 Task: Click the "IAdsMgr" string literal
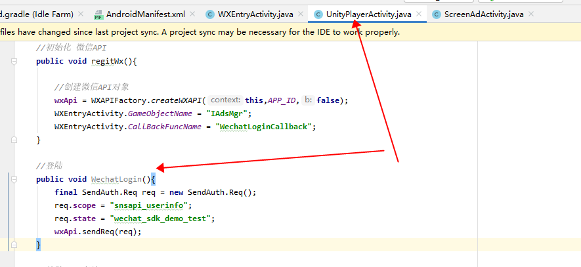pyautogui.click(x=226, y=113)
